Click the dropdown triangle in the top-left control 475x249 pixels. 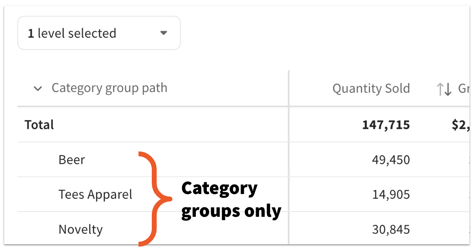164,33
